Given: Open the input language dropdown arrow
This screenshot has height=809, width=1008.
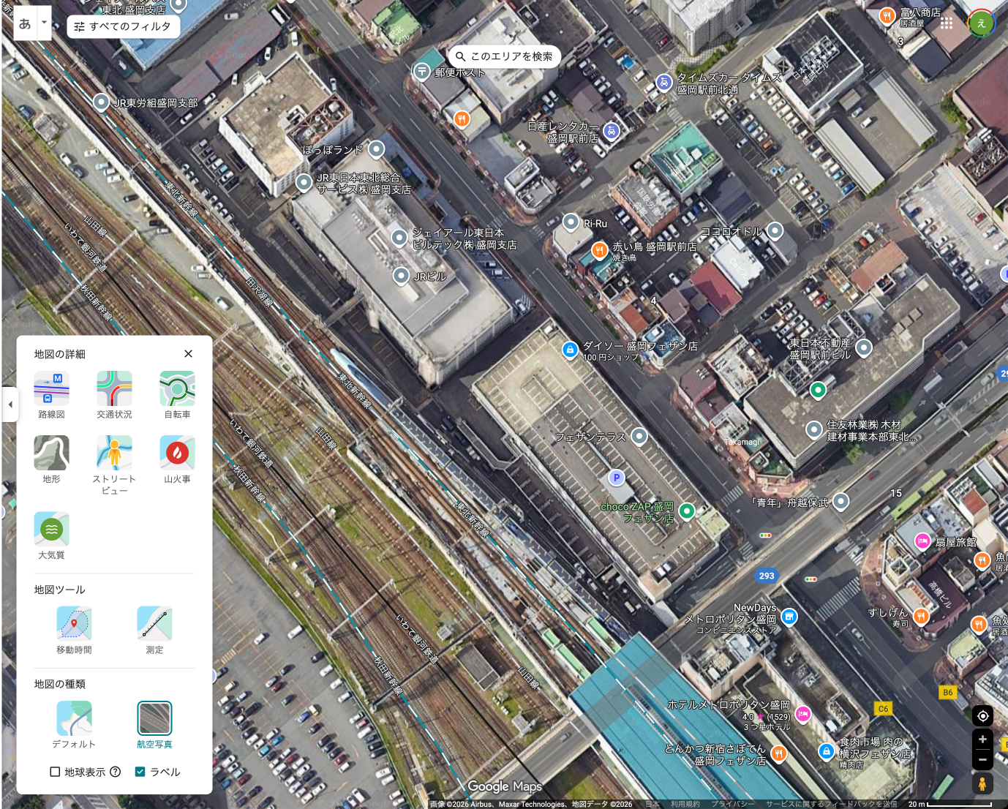Looking at the screenshot, I should pos(44,23).
